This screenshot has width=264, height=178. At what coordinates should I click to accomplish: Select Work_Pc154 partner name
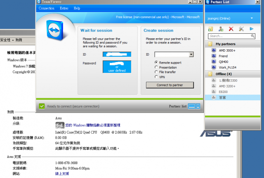tap(227, 67)
